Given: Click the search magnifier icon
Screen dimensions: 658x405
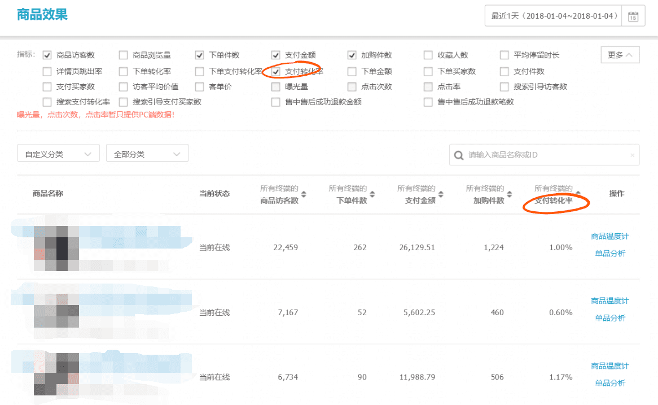Looking at the screenshot, I should pos(459,155).
